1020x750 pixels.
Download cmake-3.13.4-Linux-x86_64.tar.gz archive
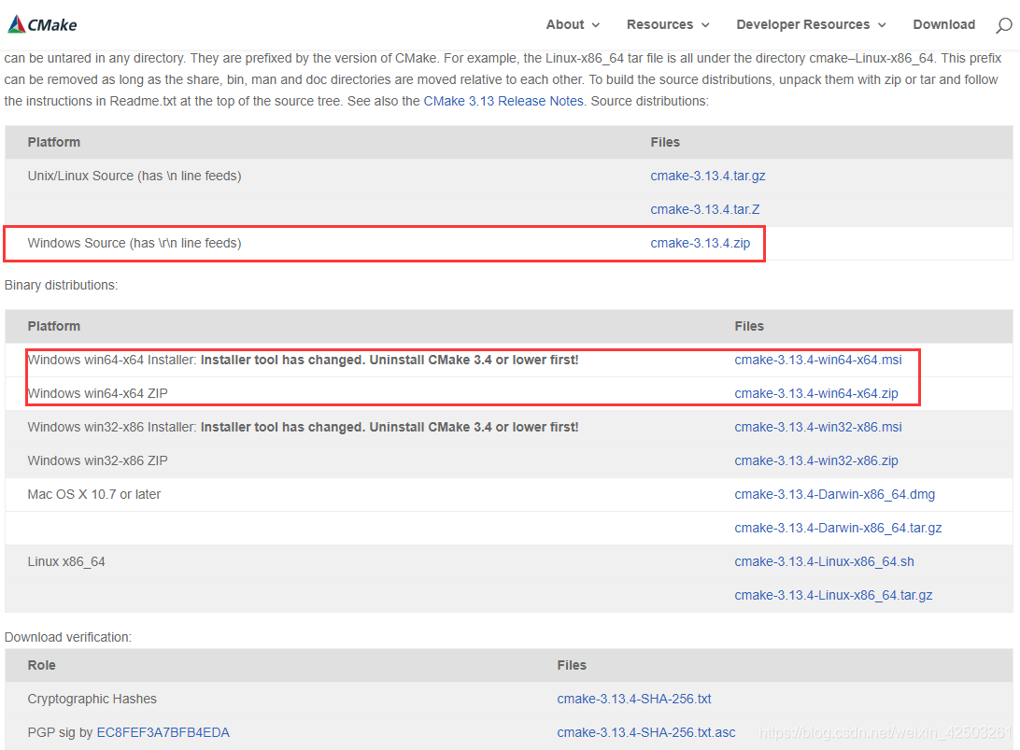(833, 595)
